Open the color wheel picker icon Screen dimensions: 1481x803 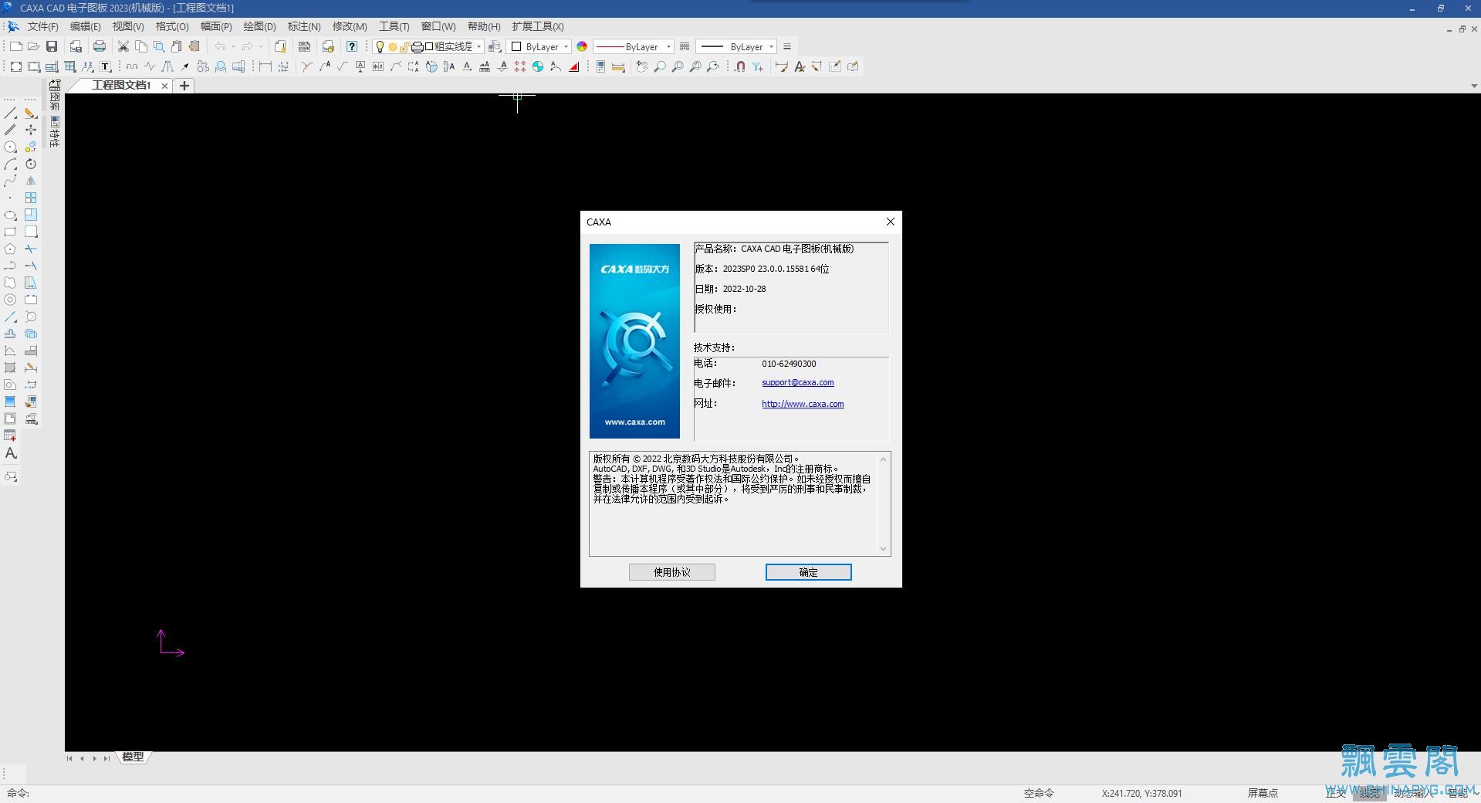click(x=582, y=46)
